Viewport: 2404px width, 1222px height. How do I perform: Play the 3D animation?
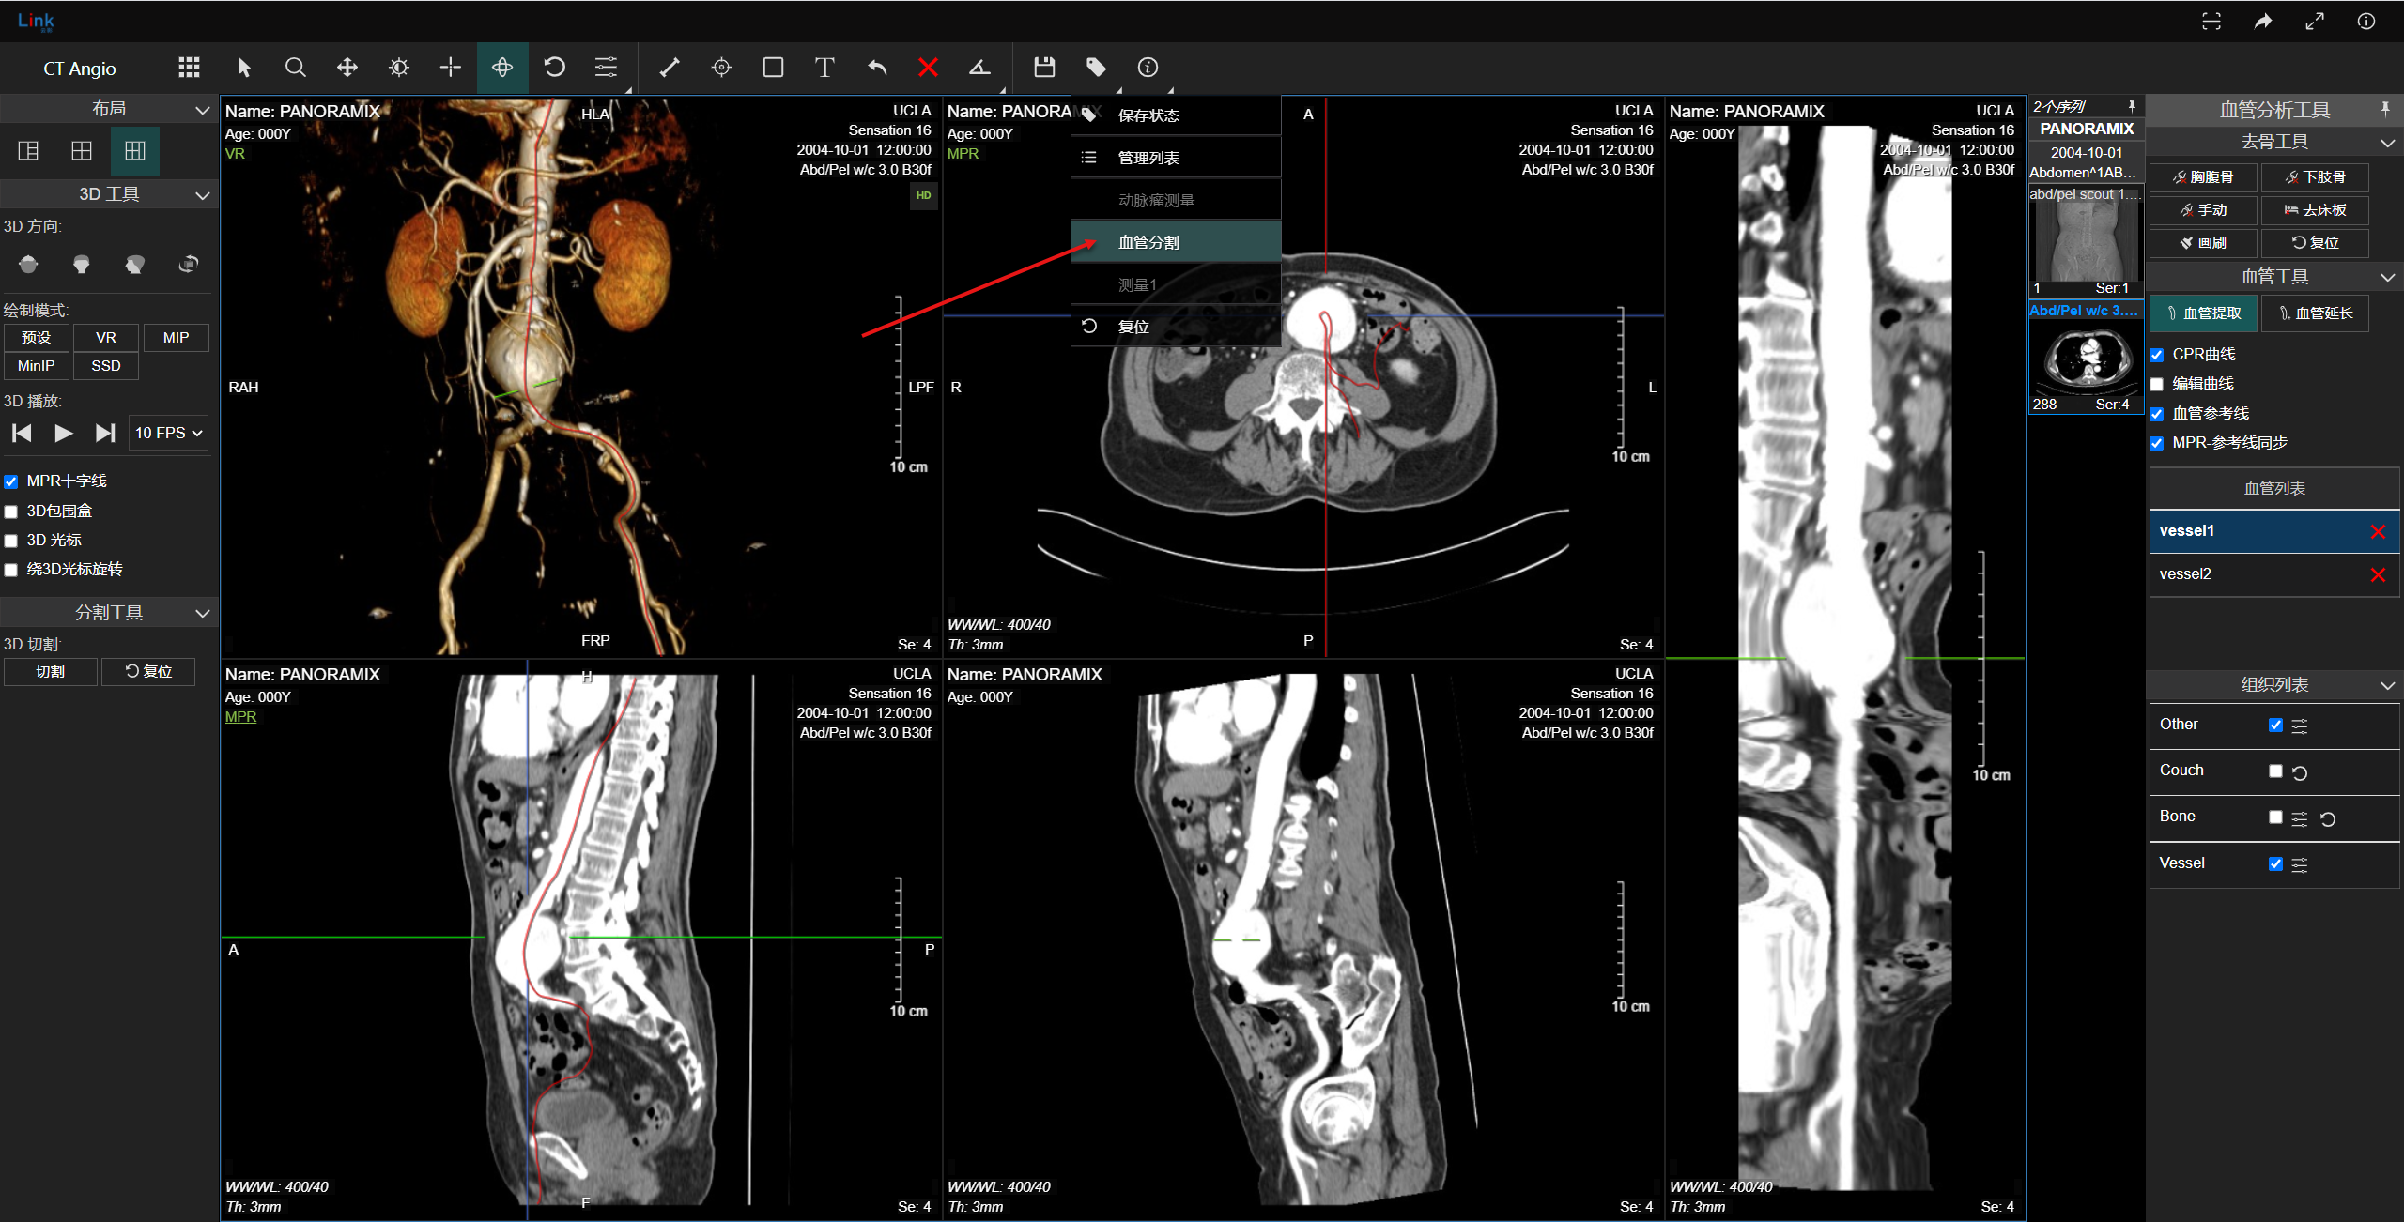coord(63,433)
